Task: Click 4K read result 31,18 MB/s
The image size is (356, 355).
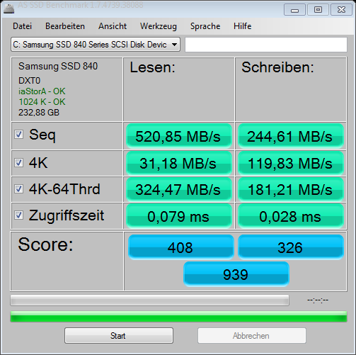Action: click(x=179, y=163)
